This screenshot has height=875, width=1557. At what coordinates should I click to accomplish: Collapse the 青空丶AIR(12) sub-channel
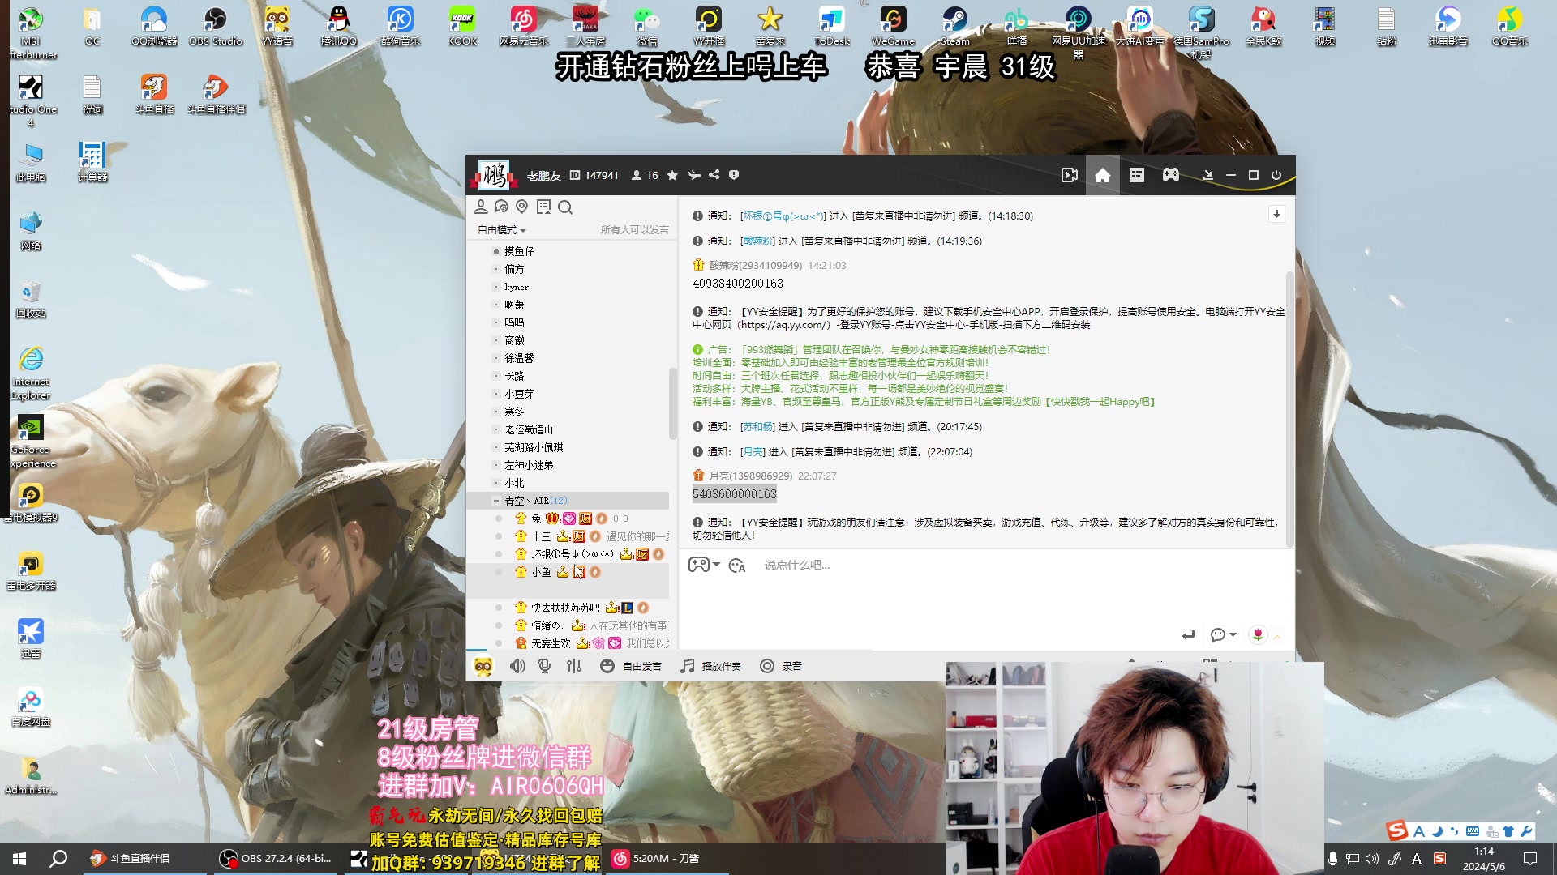(x=496, y=501)
